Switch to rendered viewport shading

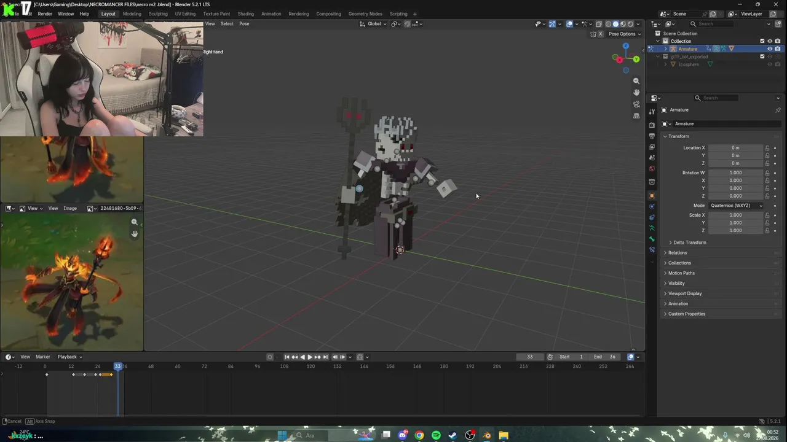[x=630, y=24]
